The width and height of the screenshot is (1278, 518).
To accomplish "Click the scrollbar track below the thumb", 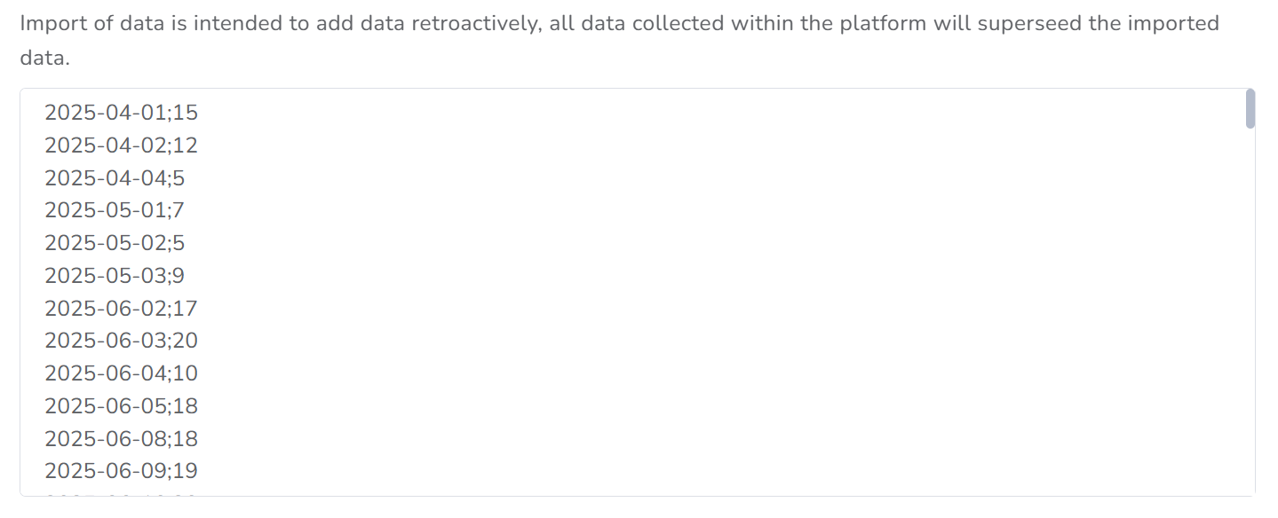I will click(1250, 310).
